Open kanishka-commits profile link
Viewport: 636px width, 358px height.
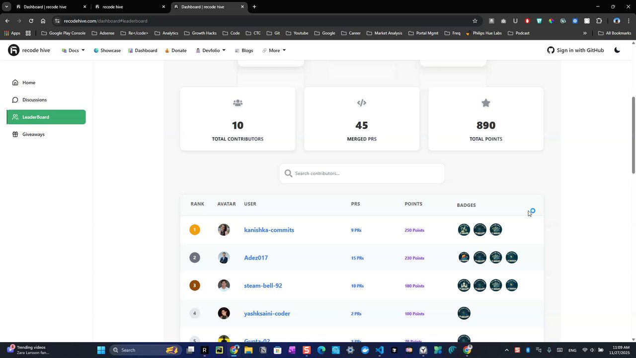point(269,230)
